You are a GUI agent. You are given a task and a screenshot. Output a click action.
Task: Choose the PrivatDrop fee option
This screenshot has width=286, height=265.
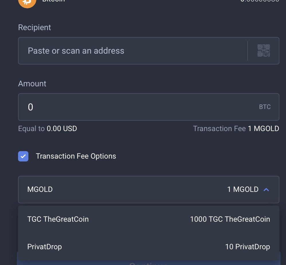pos(149,247)
